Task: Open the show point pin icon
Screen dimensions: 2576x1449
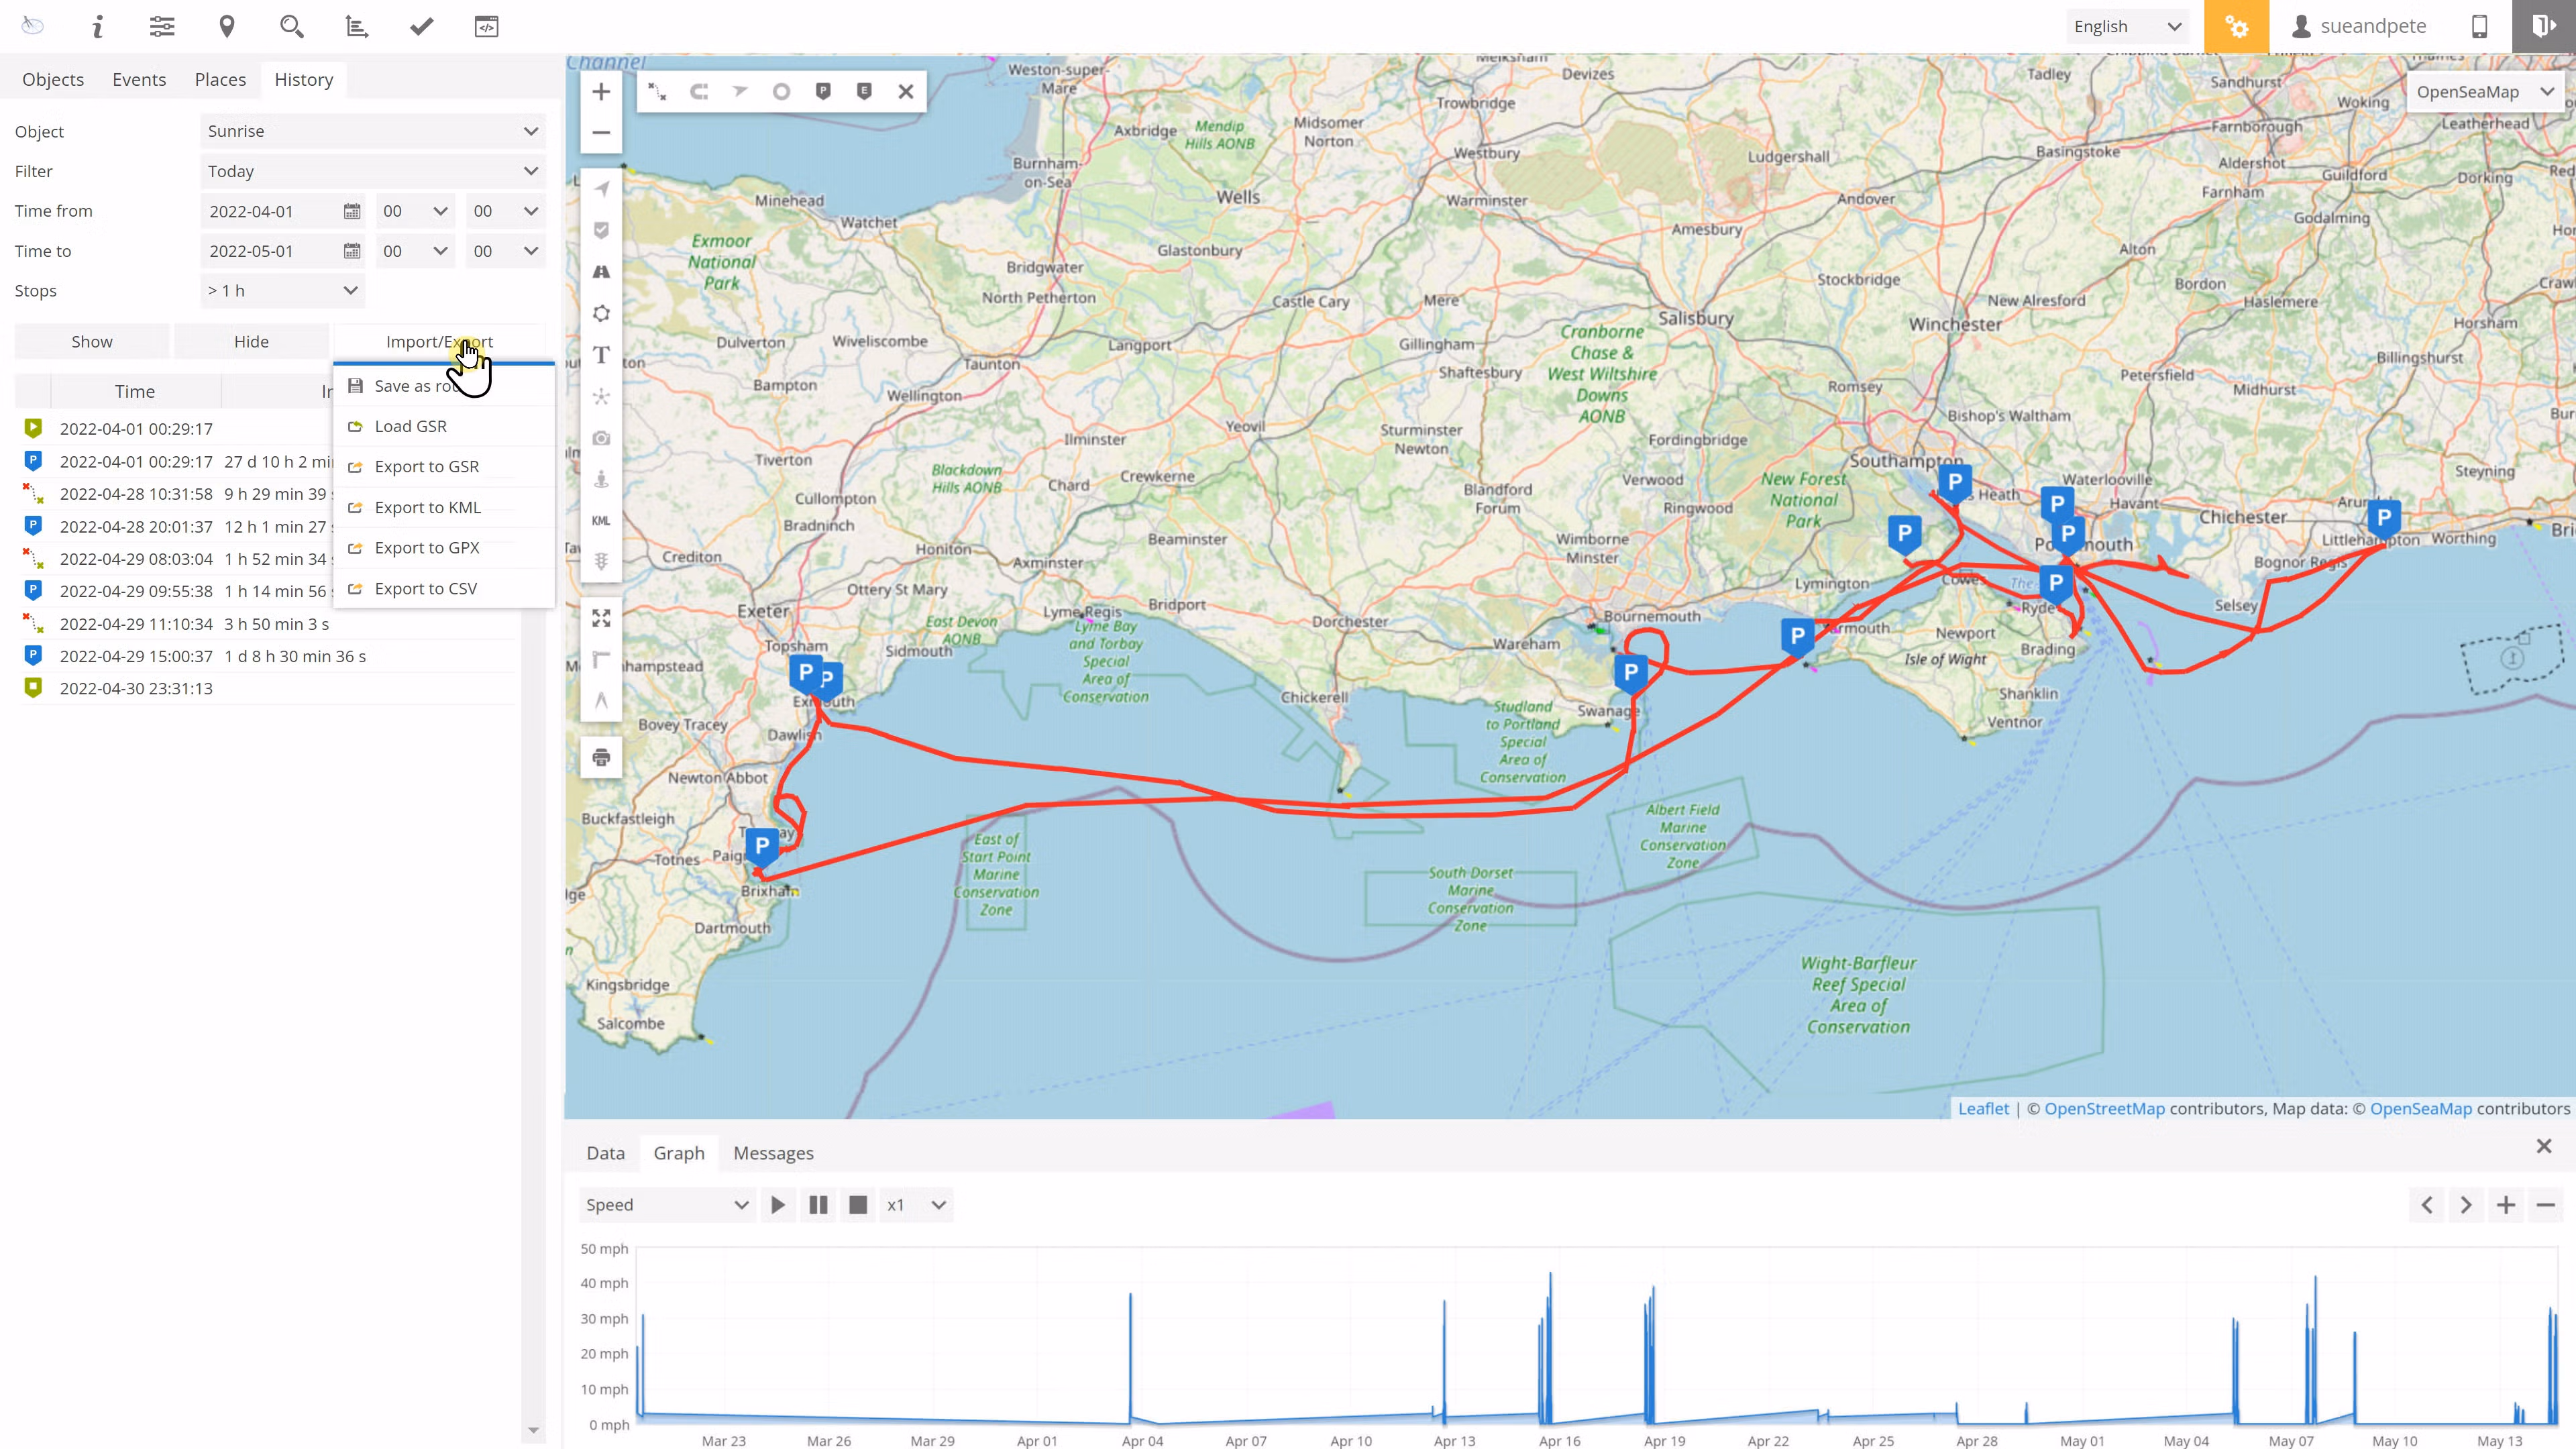Action: pyautogui.click(x=227, y=27)
